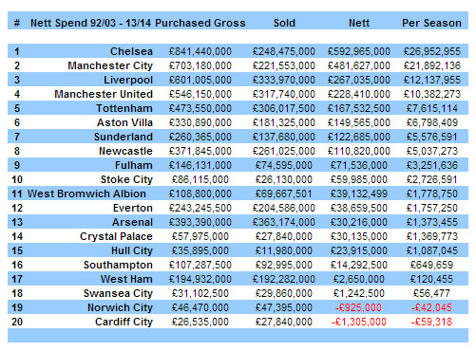Select the Per Season column header

click(431, 23)
